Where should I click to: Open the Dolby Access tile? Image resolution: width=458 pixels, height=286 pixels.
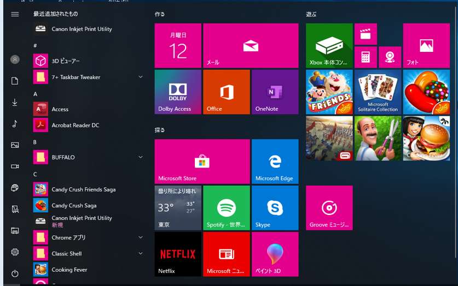tap(178, 92)
